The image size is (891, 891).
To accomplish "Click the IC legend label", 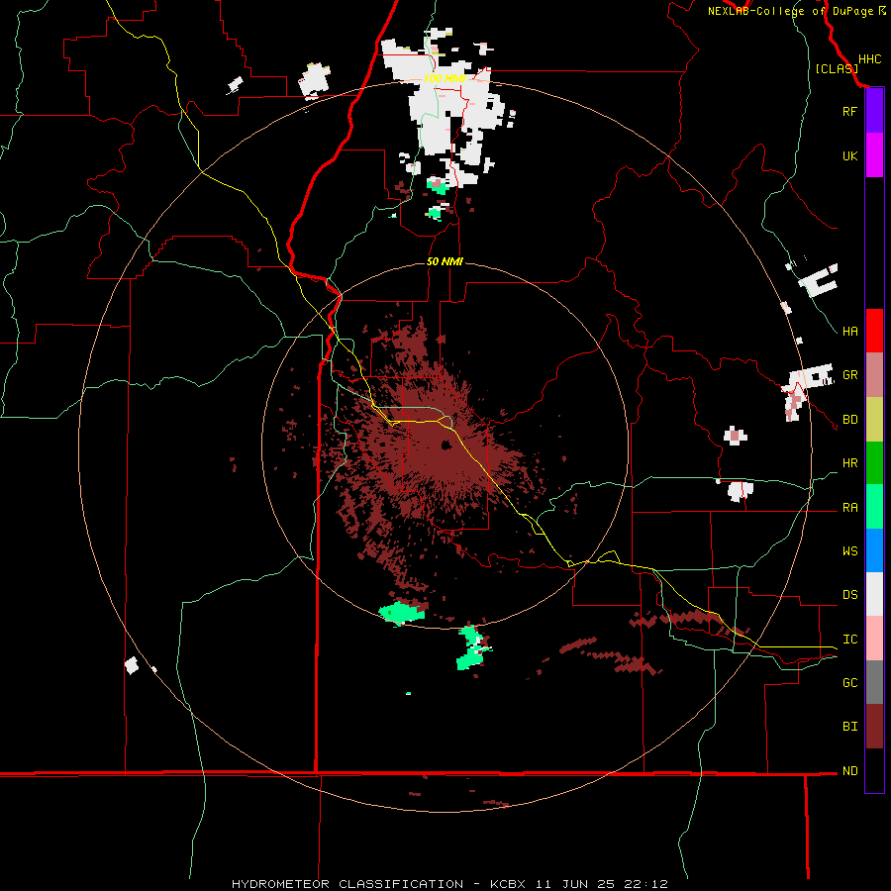I will (849, 640).
